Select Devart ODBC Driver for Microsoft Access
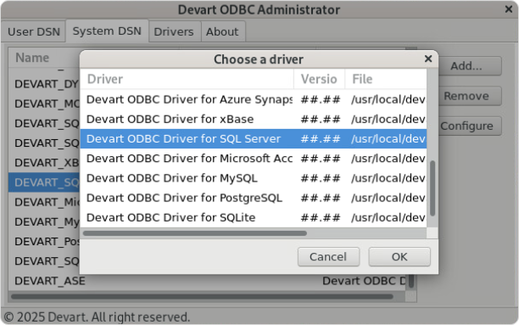 click(254, 159)
